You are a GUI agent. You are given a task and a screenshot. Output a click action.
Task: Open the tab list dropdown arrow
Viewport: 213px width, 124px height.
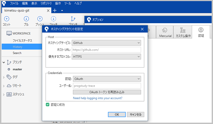pyautogui.click(x=62, y=10)
